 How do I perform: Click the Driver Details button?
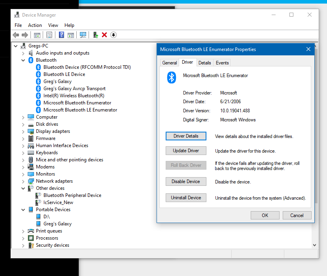click(x=186, y=136)
